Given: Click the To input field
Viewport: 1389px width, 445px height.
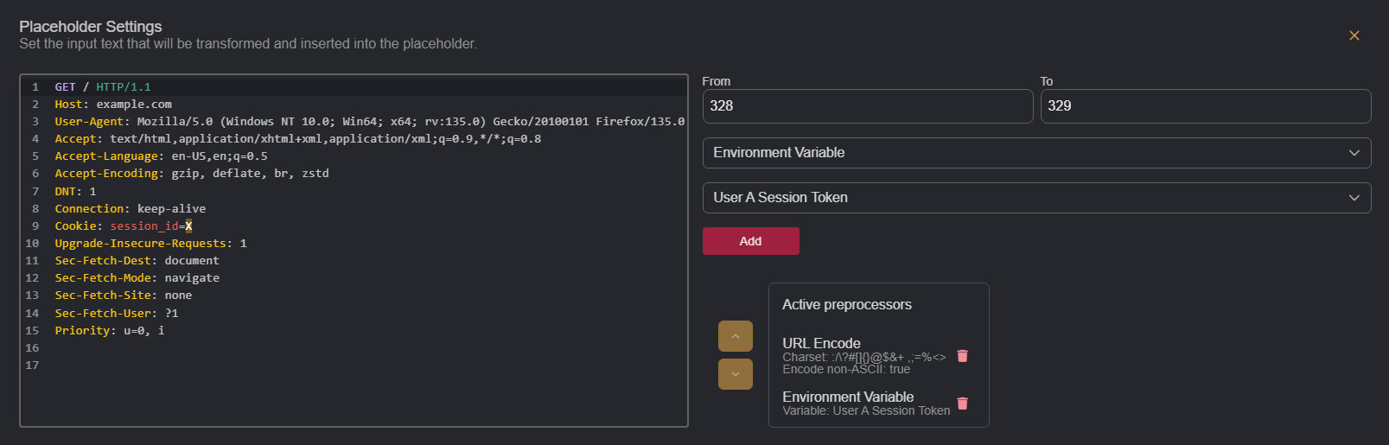Looking at the screenshot, I should tap(1205, 106).
